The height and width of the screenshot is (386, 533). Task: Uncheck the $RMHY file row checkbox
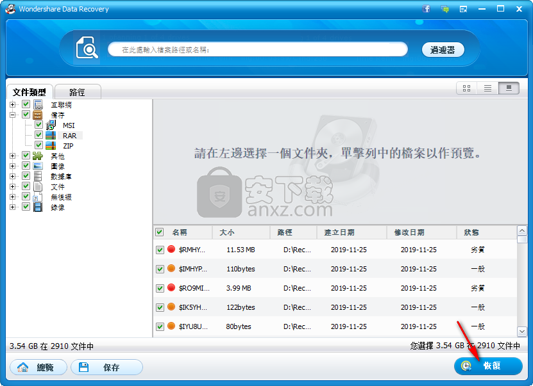160,250
